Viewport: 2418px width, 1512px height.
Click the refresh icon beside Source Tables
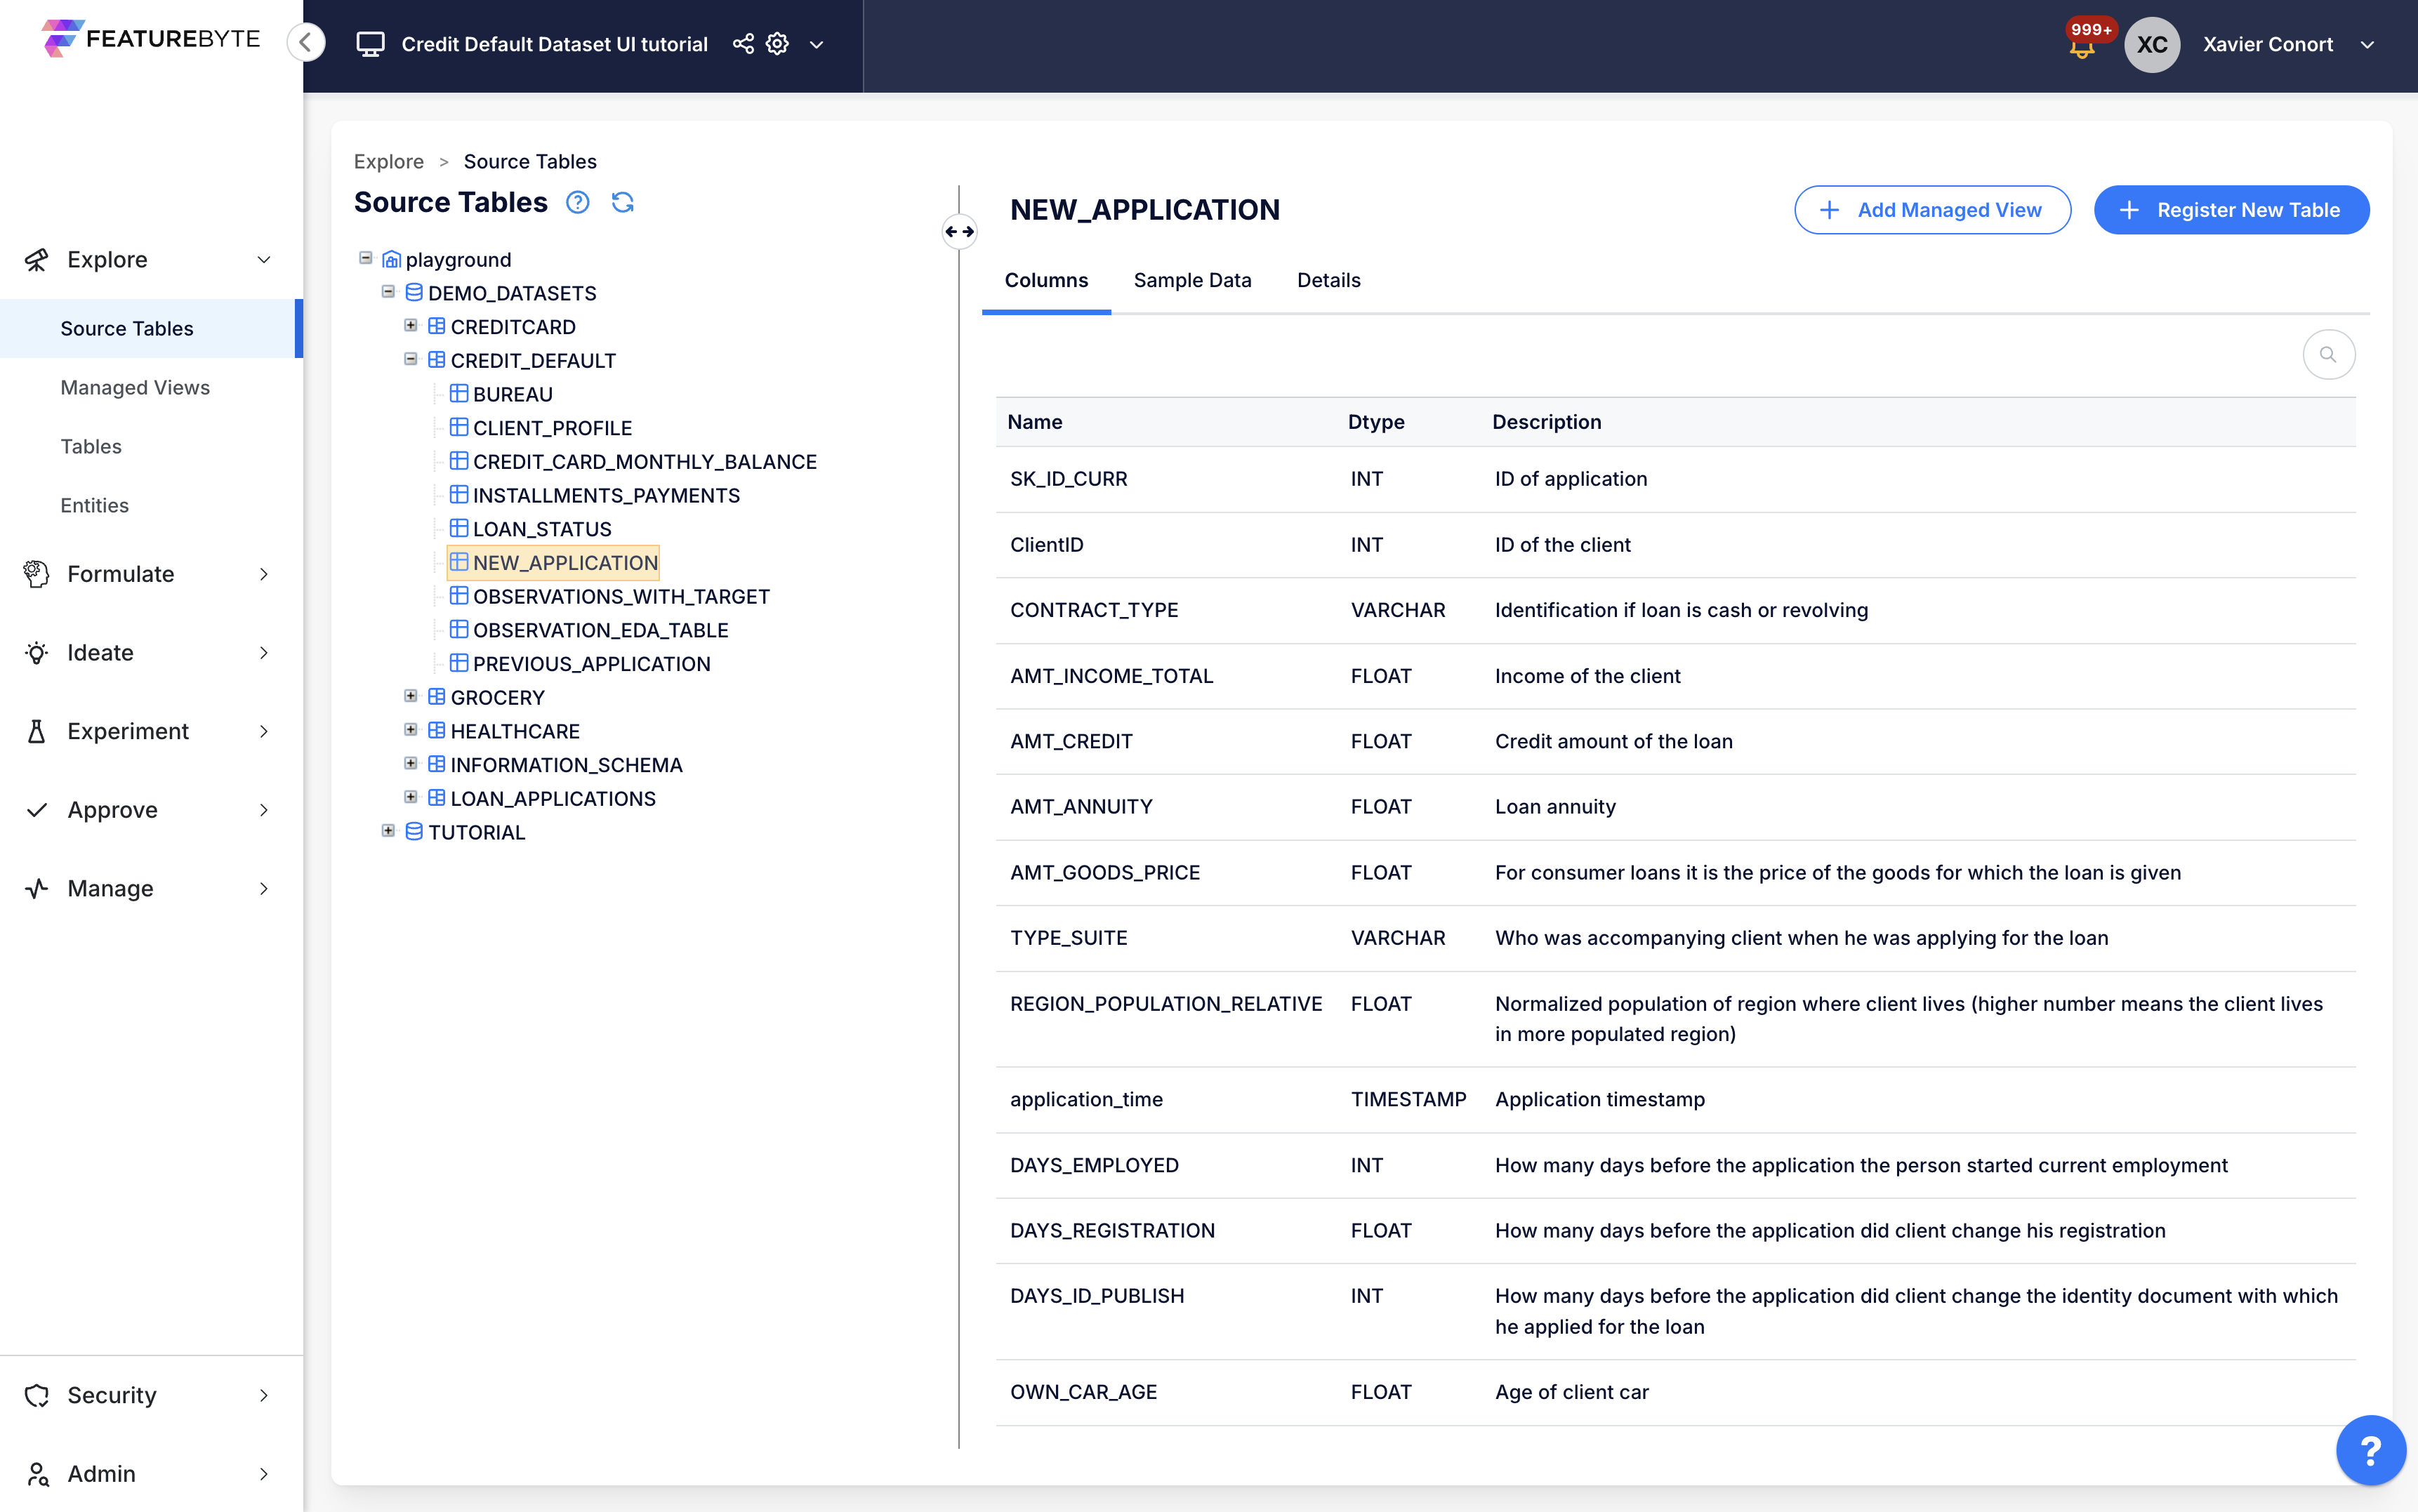coord(622,202)
